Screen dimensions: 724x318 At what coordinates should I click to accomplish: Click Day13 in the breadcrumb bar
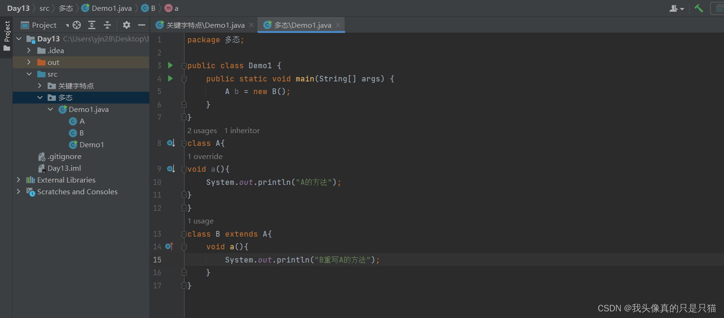click(18, 8)
